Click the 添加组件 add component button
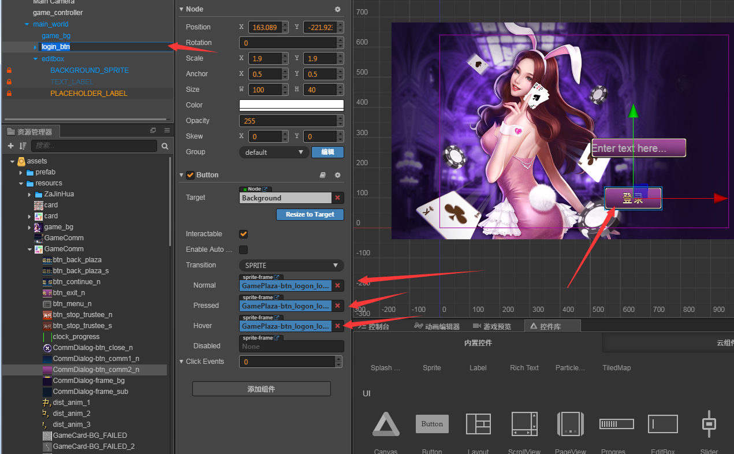Screen dimensions: 734x454 262,389
